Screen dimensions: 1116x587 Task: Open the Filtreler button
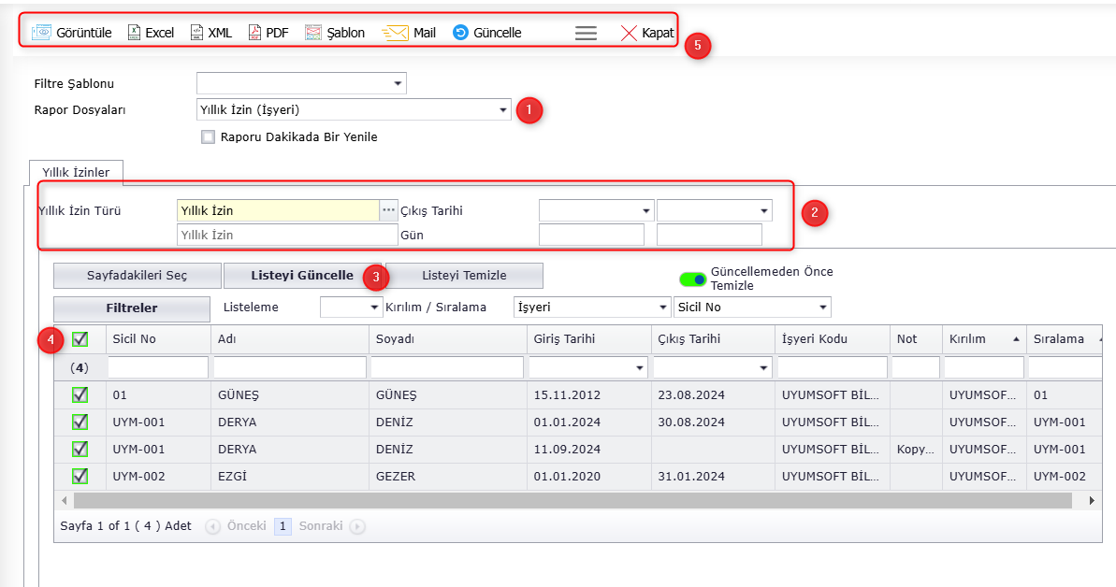point(132,308)
